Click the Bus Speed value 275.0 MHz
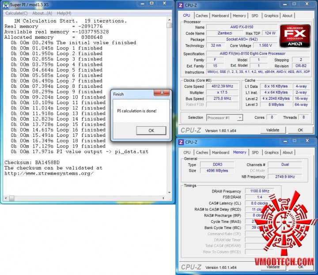The image size is (318, 275). tap(222, 98)
